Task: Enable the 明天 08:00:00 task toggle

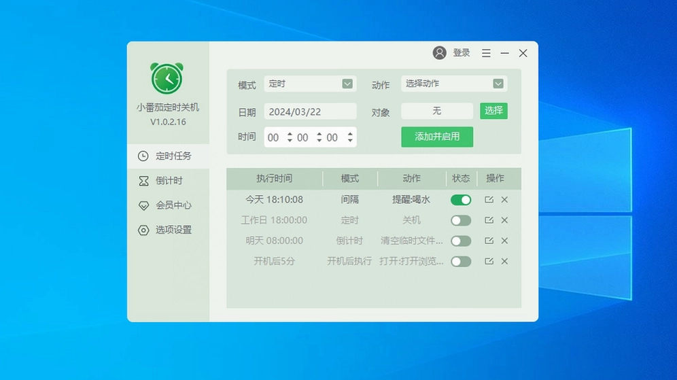Action: point(461,241)
